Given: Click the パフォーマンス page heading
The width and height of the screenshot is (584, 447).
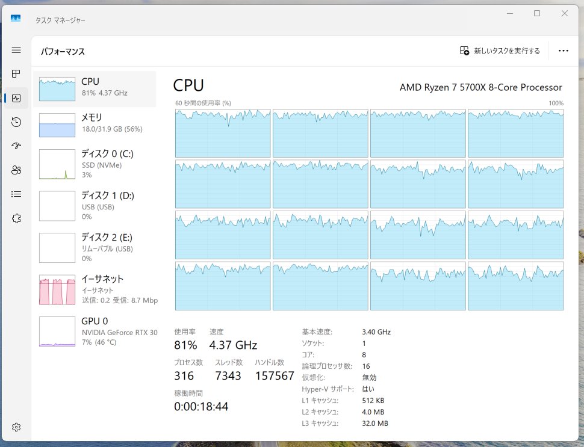Looking at the screenshot, I should click(x=63, y=51).
